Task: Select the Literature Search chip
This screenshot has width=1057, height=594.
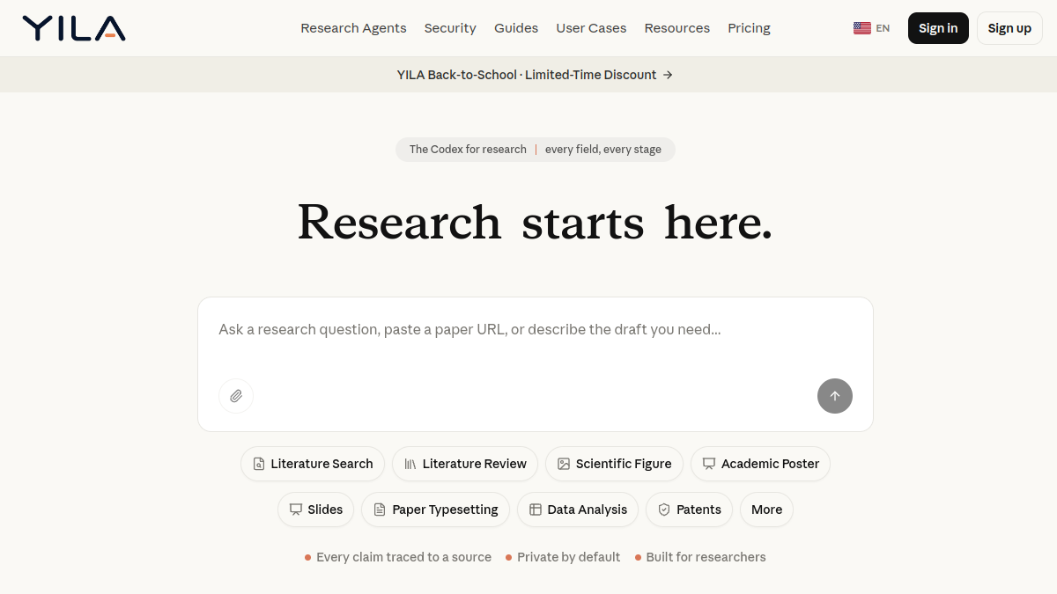Action: [x=313, y=464]
